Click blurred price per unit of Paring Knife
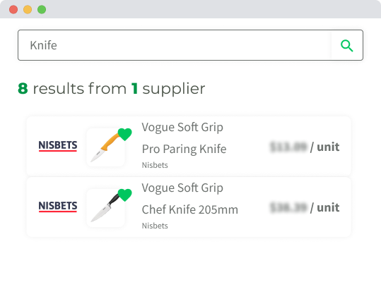 pyautogui.click(x=305, y=147)
